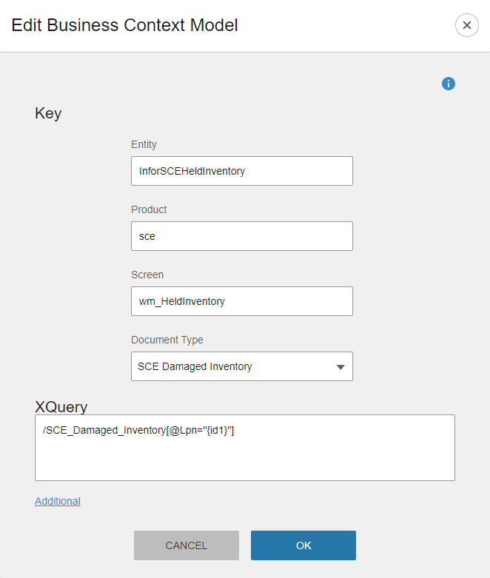Open the Additional link

point(58,501)
